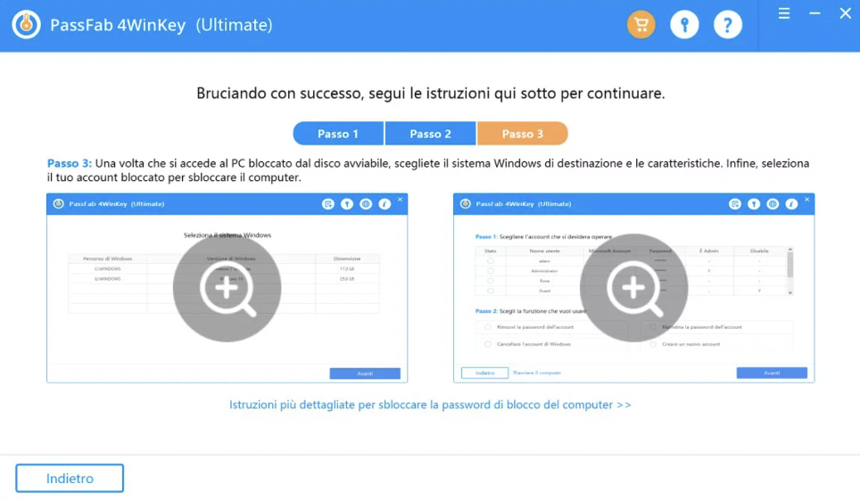Open the shopping cart purchase icon
This screenshot has width=860, height=501.
pos(641,25)
